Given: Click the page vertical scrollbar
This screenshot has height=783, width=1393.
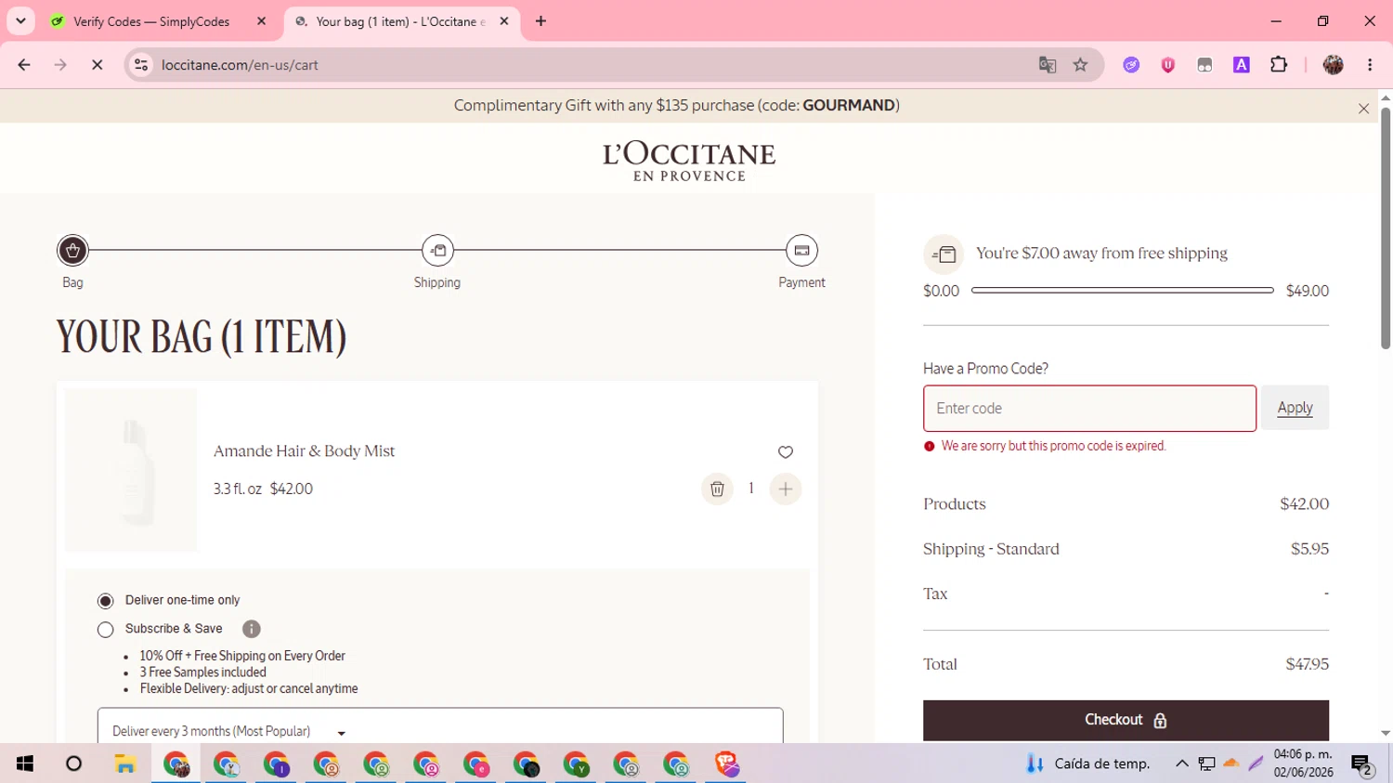Looking at the screenshot, I should pos(1386,228).
